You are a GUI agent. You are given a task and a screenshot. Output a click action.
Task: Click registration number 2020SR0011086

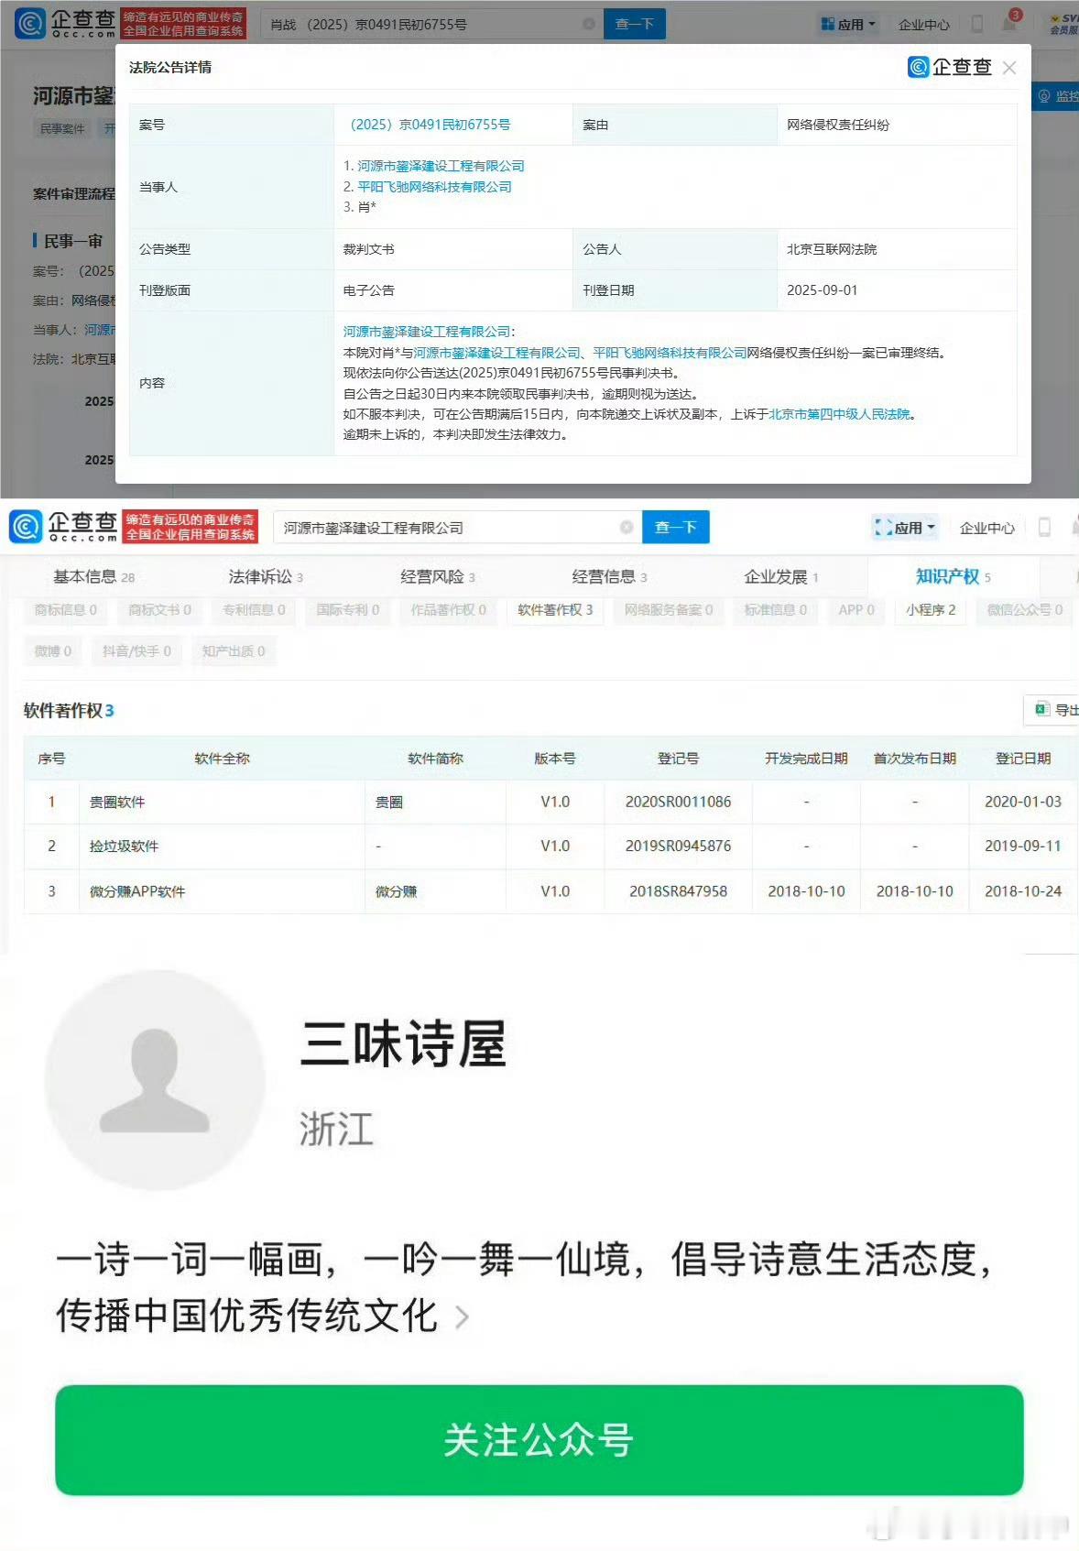(678, 802)
